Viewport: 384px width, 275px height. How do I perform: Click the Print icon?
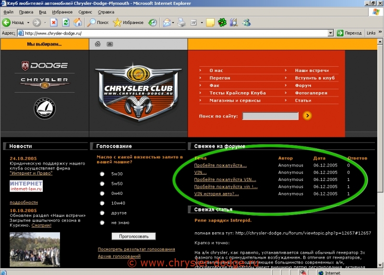point(181,23)
